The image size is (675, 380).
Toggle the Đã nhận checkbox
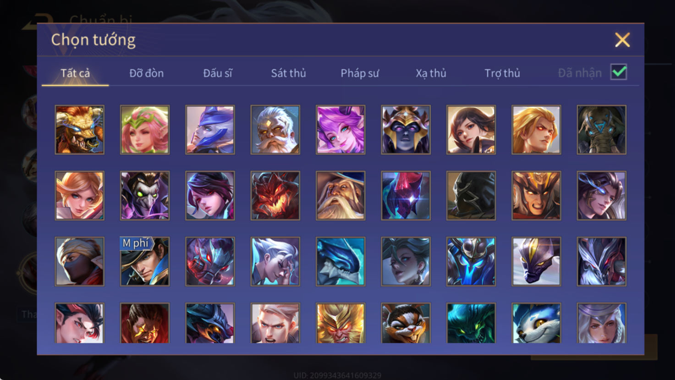pyautogui.click(x=619, y=72)
